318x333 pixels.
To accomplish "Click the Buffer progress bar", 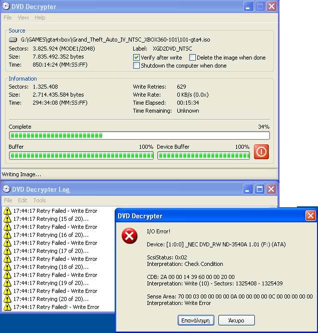I will 81,156.
